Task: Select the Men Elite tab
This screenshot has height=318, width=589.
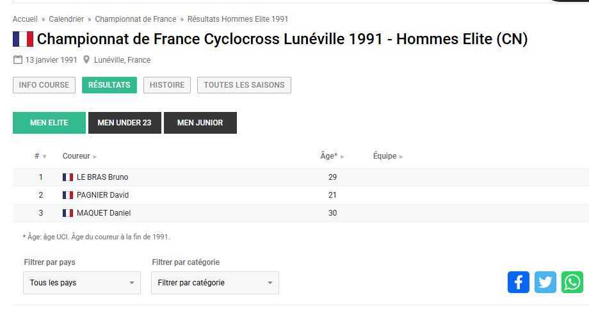Action: pos(49,123)
